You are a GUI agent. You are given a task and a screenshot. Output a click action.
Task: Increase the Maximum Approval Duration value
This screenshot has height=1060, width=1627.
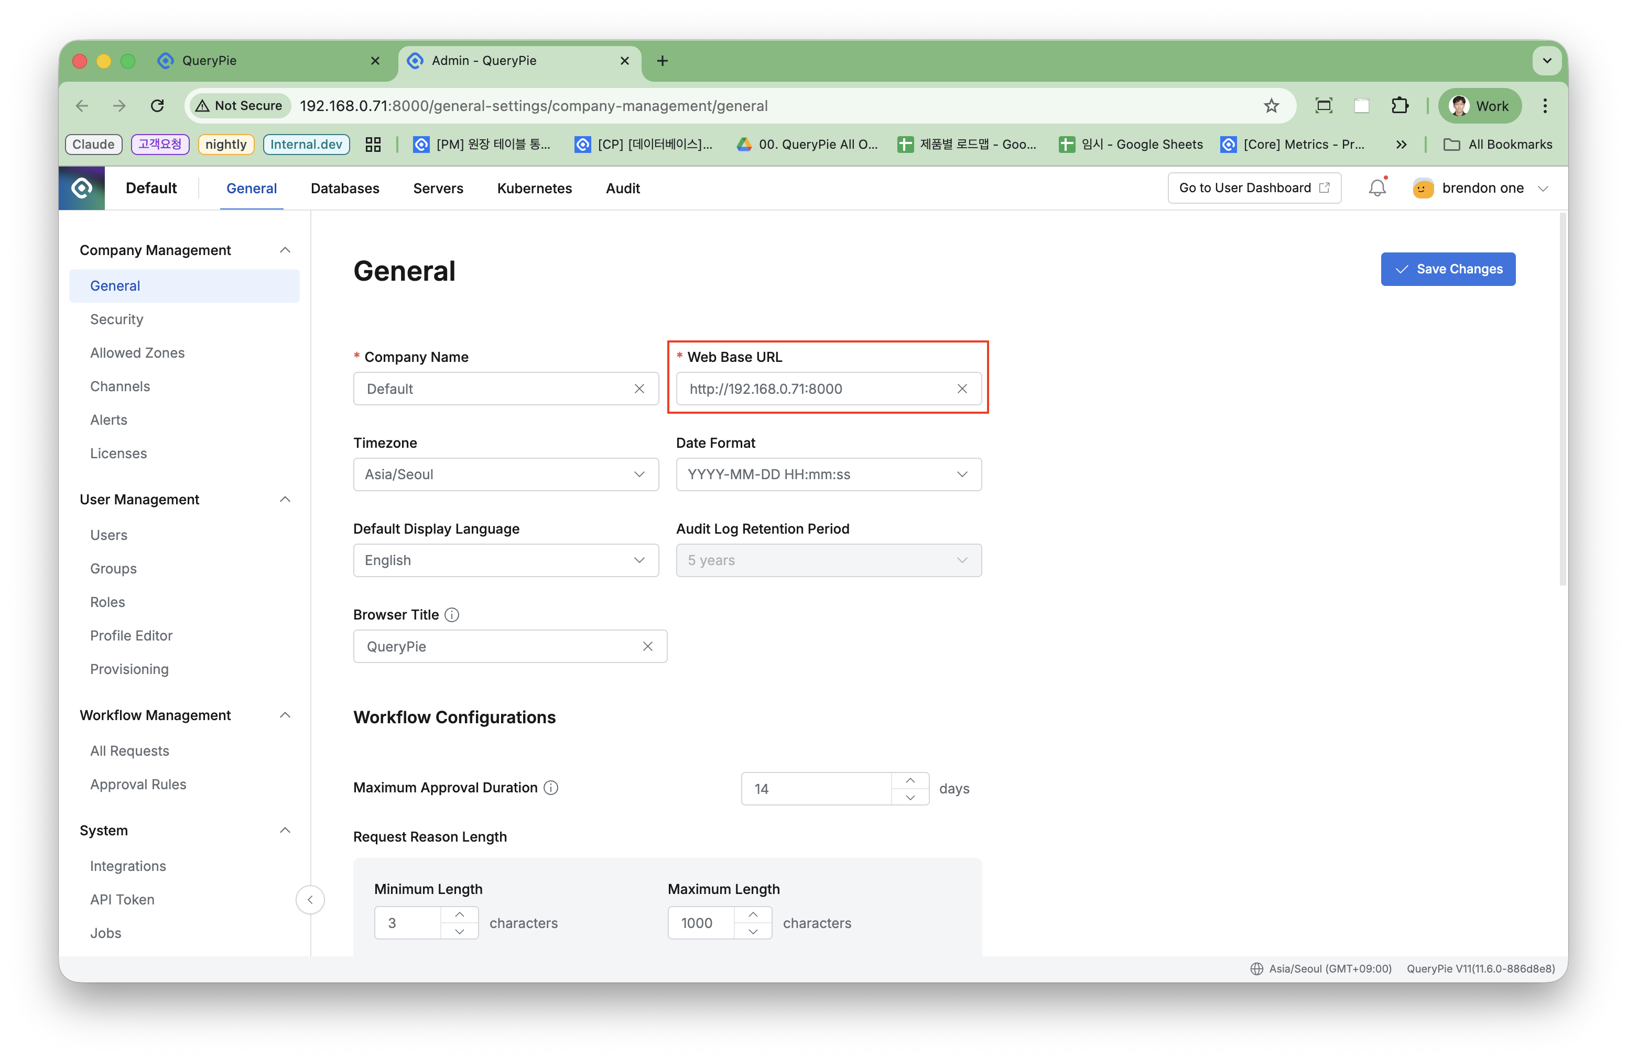point(910,781)
